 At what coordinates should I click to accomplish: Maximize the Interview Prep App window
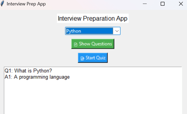coord(162,4)
